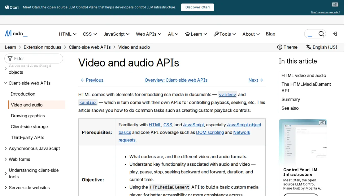This screenshot has height=196, width=348.
Task: Open the Theme switcher
Action: [287, 47]
